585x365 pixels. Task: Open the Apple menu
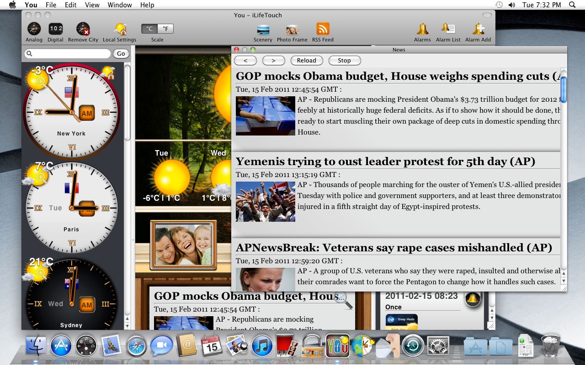(12, 5)
